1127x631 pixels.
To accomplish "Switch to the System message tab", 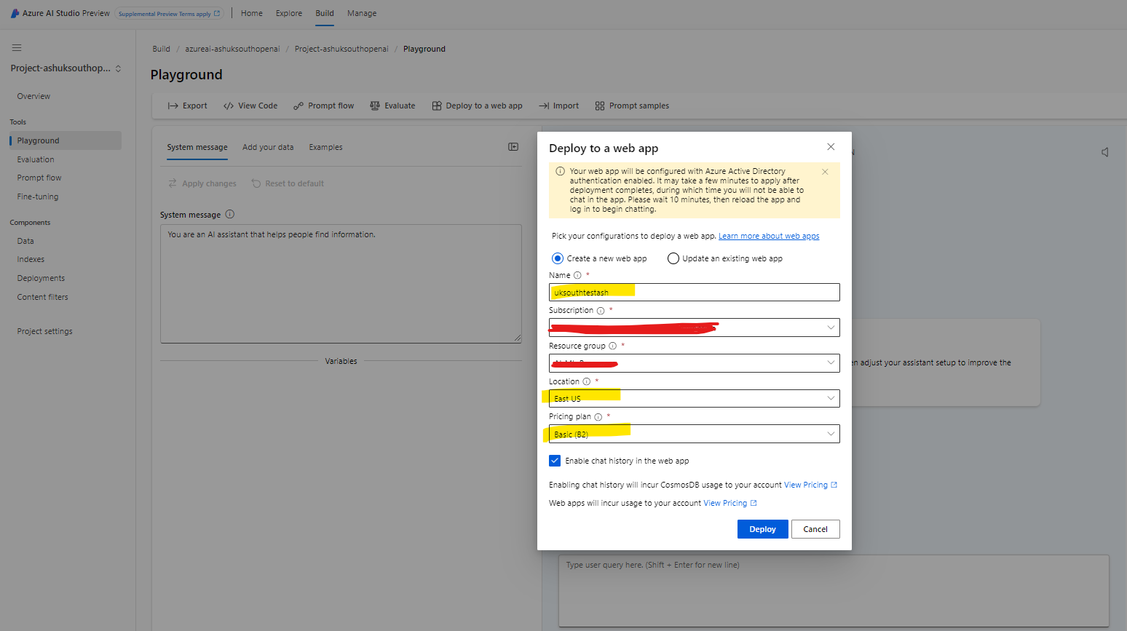I will point(197,147).
